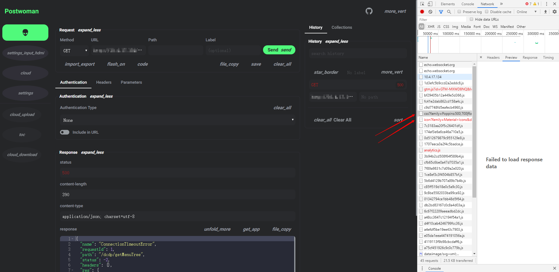Click clear_all beside Authentication Type
559x272 pixels.
point(282,108)
